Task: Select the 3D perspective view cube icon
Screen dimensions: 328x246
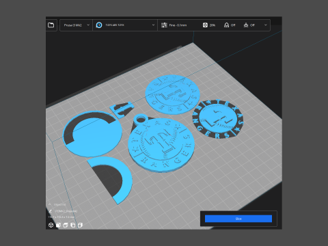Action: pos(51,225)
